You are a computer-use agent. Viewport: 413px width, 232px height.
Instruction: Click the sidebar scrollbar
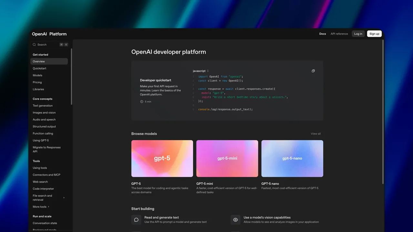[71, 77]
